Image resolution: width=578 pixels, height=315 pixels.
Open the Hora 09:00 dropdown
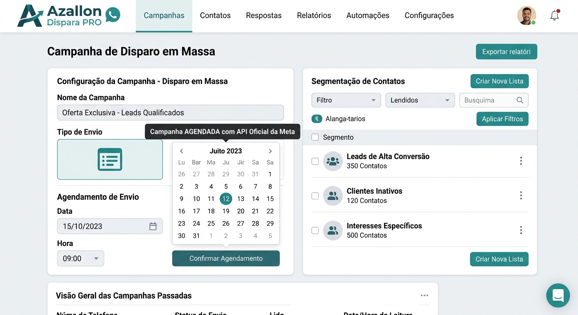pos(80,258)
